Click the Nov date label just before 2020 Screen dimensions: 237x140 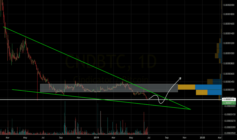[x=185, y=137]
